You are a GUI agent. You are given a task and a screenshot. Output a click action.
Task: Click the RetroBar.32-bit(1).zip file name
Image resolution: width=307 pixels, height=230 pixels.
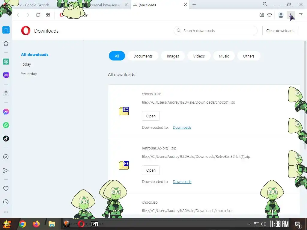(x=159, y=148)
